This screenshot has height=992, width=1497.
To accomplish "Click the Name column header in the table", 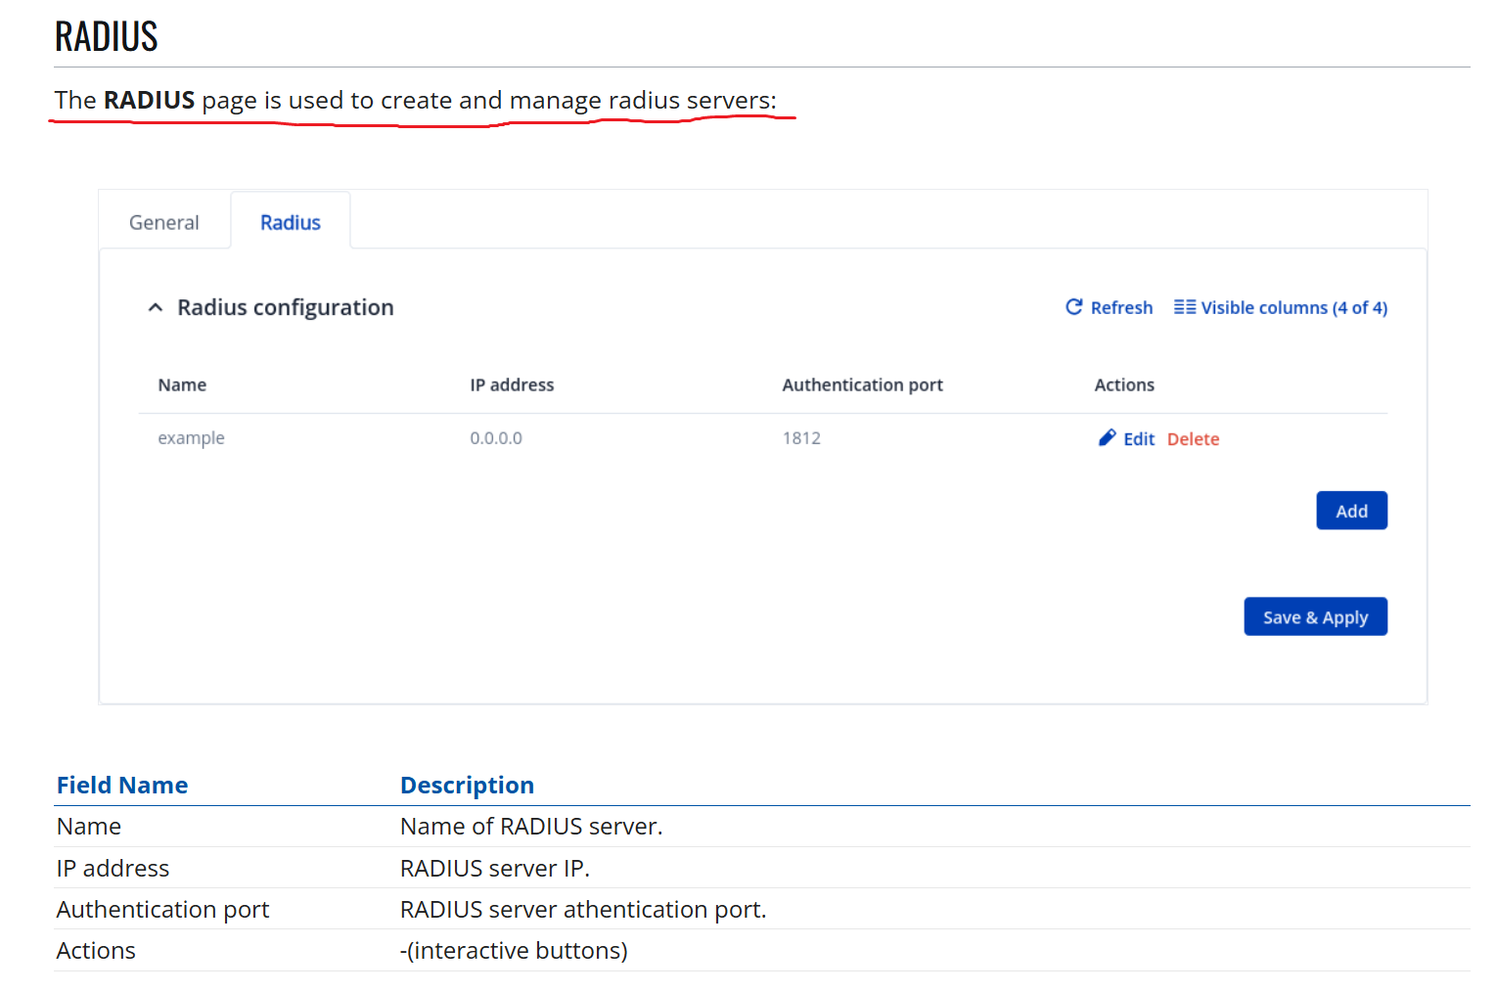I will (182, 385).
